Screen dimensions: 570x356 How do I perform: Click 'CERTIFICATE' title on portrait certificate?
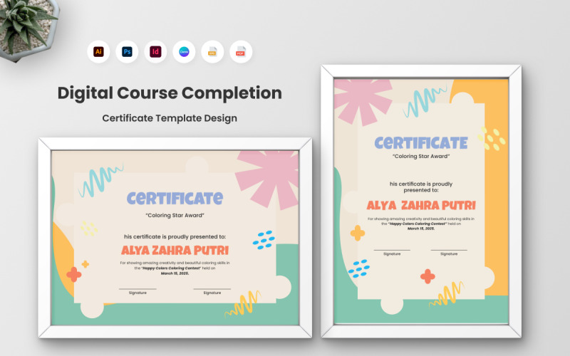pyautogui.click(x=421, y=143)
